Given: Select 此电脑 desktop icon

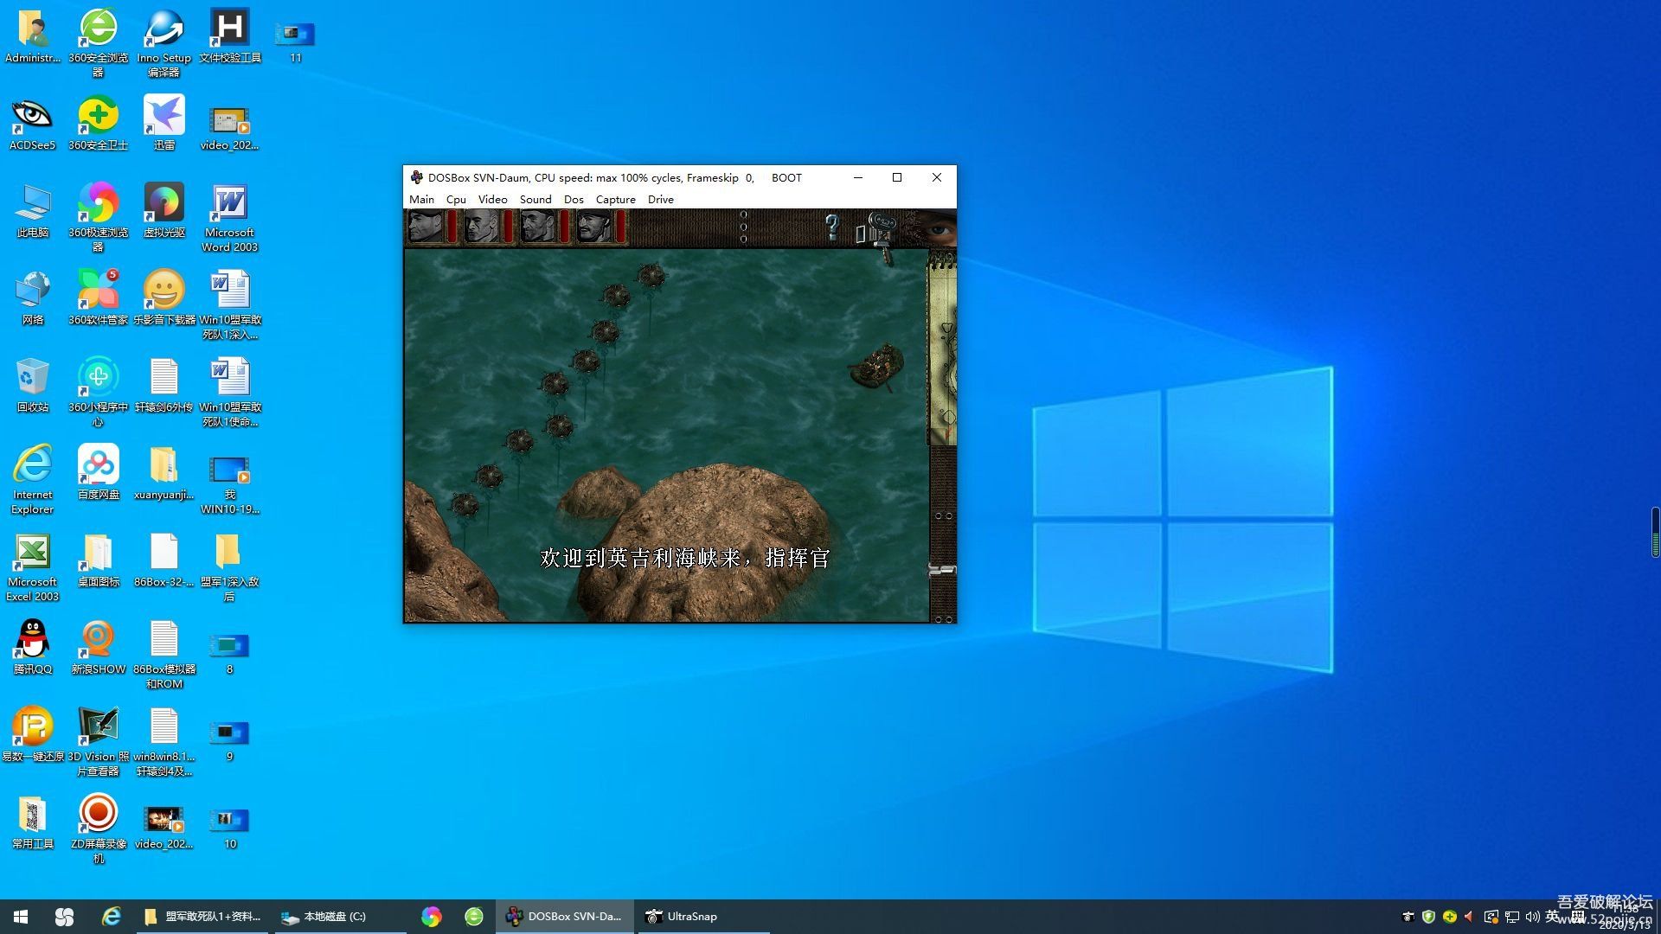Looking at the screenshot, I should (x=32, y=211).
